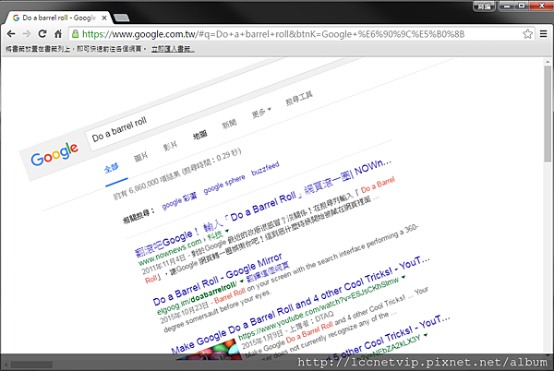Select the 新聞 (News) tab
Viewport: 554px width, 371px height.
click(229, 125)
